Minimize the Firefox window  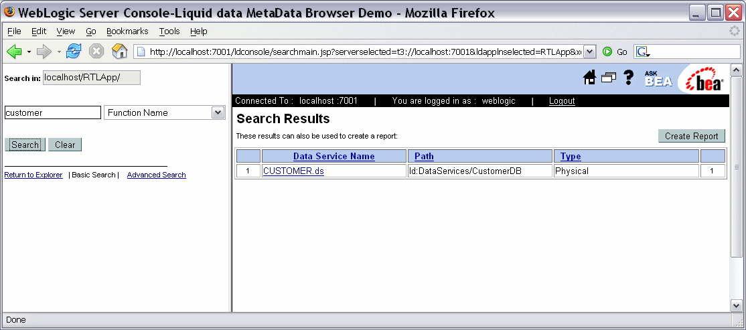coord(696,13)
